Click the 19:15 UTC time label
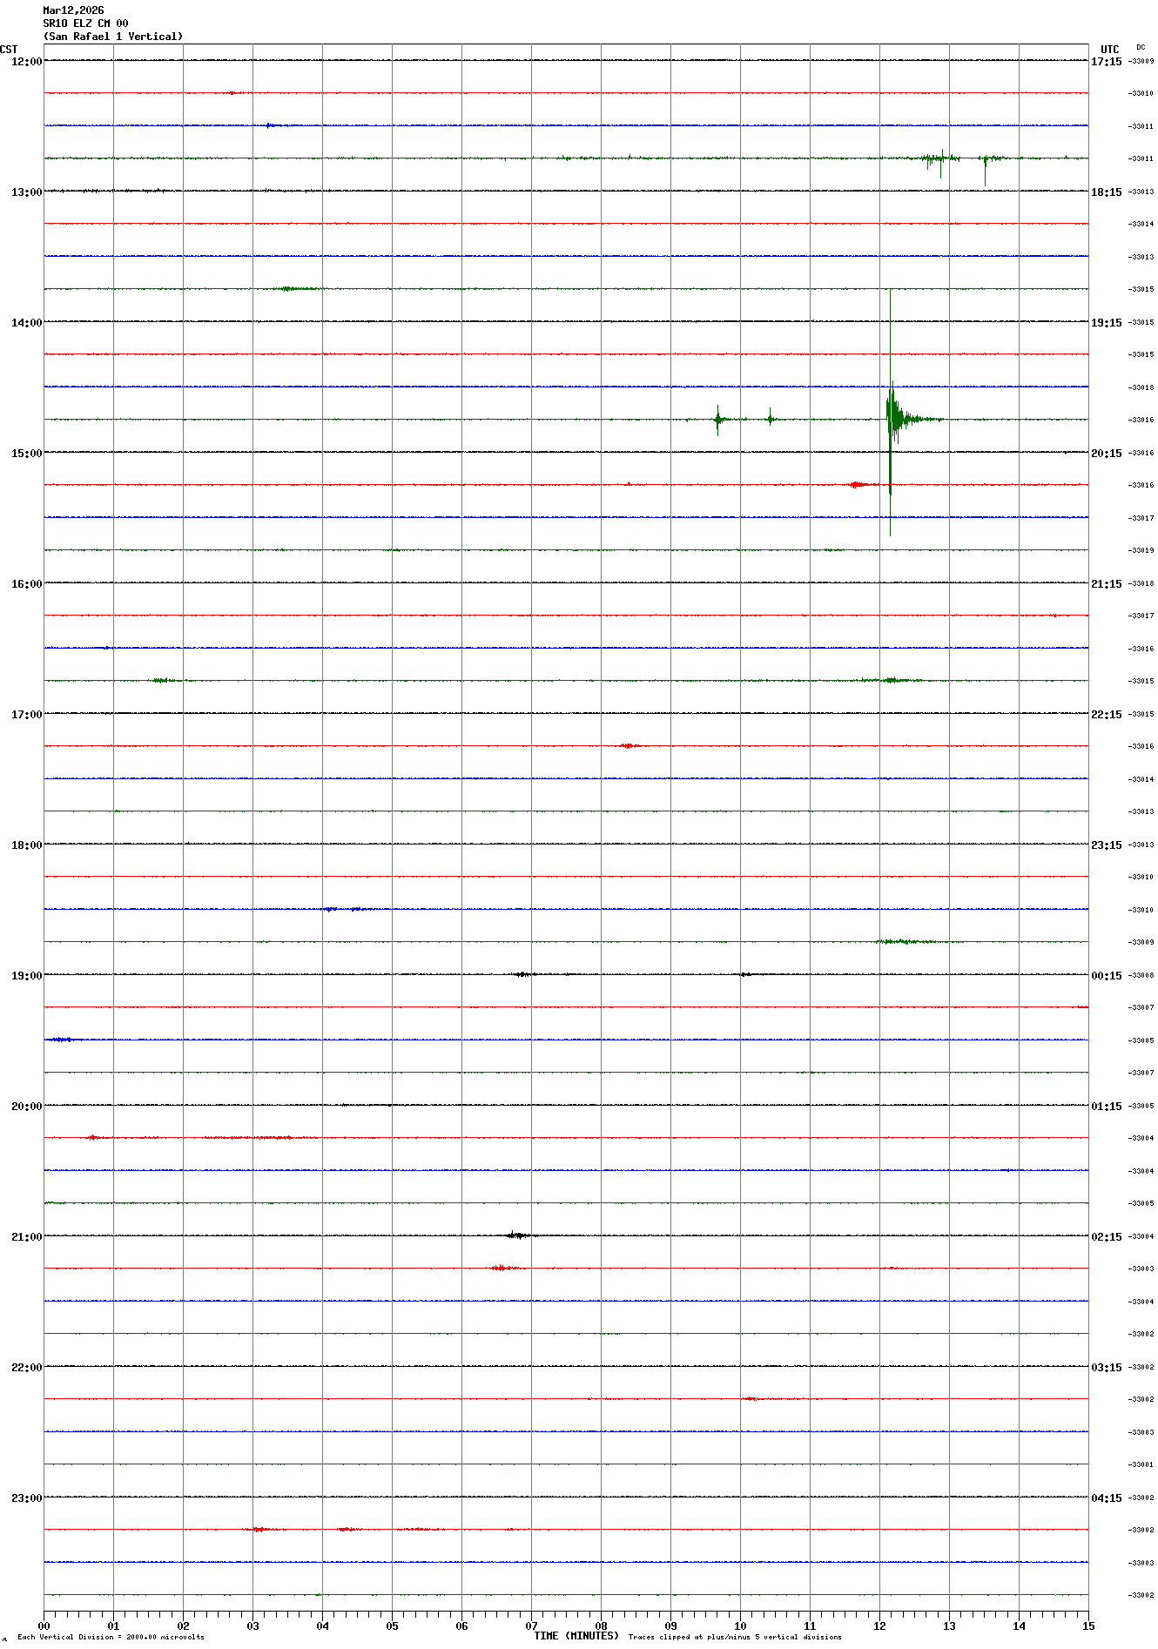Image resolution: width=1158 pixels, height=1649 pixels. 1106,323
